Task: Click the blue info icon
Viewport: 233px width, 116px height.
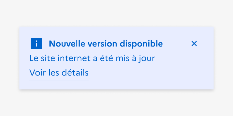Action: point(36,43)
